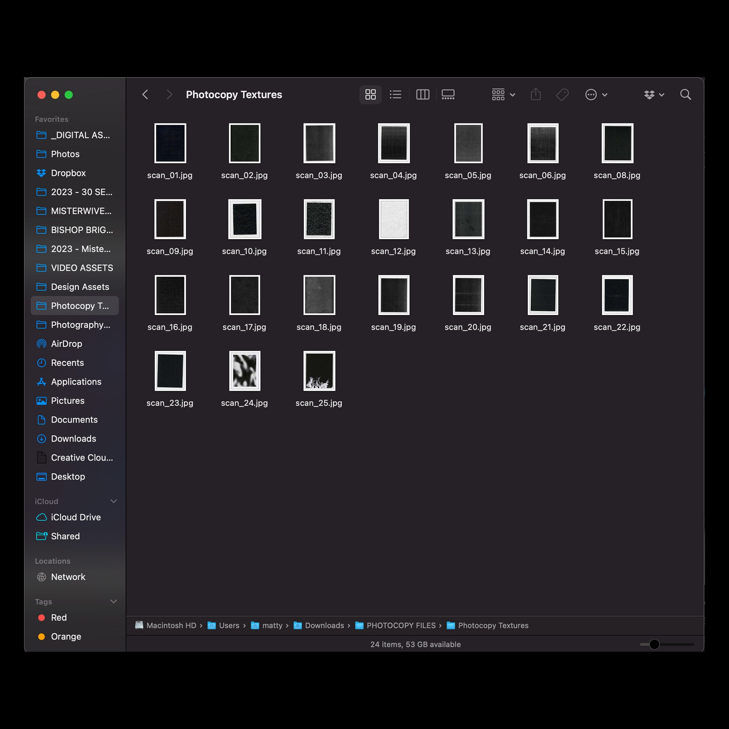
Task: Click PHOTOCOPY FILES in path bar
Action: [401, 625]
